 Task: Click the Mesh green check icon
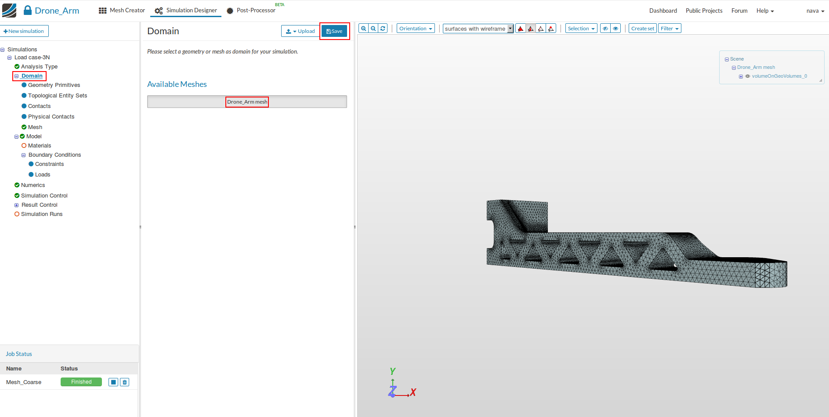pyautogui.click(x=24, y=127)
